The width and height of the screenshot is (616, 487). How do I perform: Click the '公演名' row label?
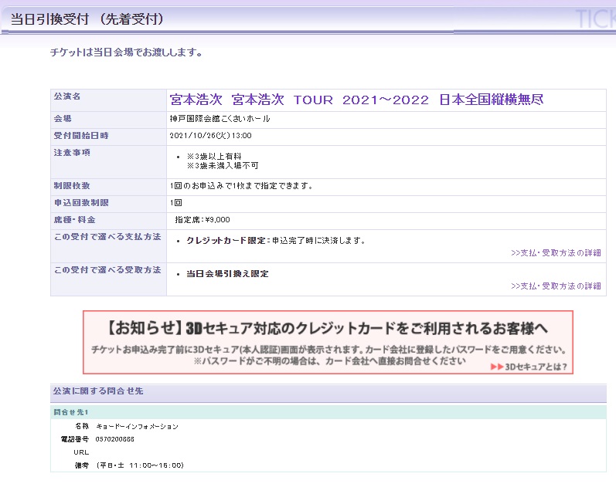point(67,96)
